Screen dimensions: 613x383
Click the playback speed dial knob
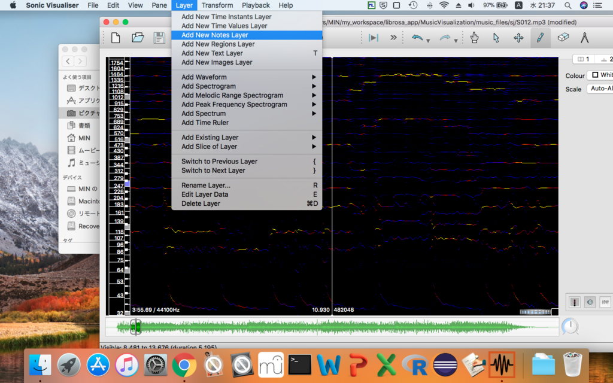click(570, 326)
